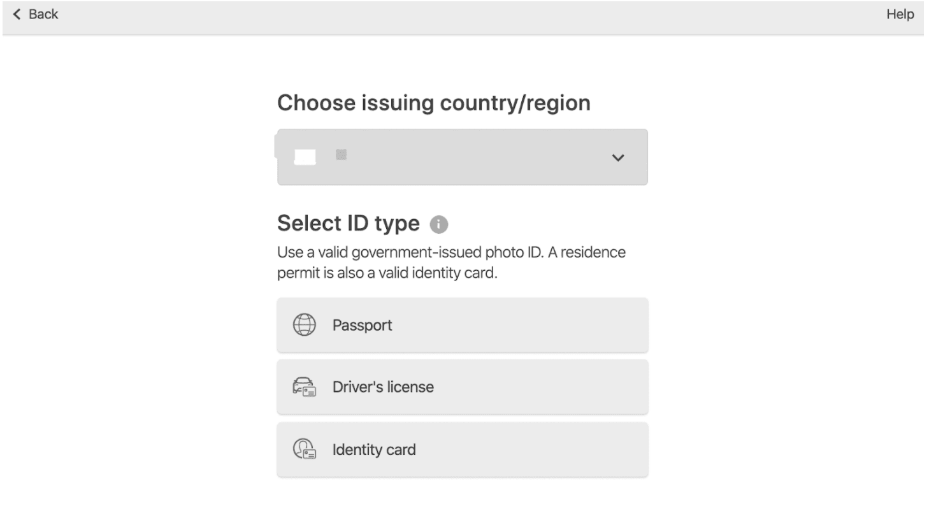Click the flag icon in country dropdown

pyautogui.click(x=305, y=157)
